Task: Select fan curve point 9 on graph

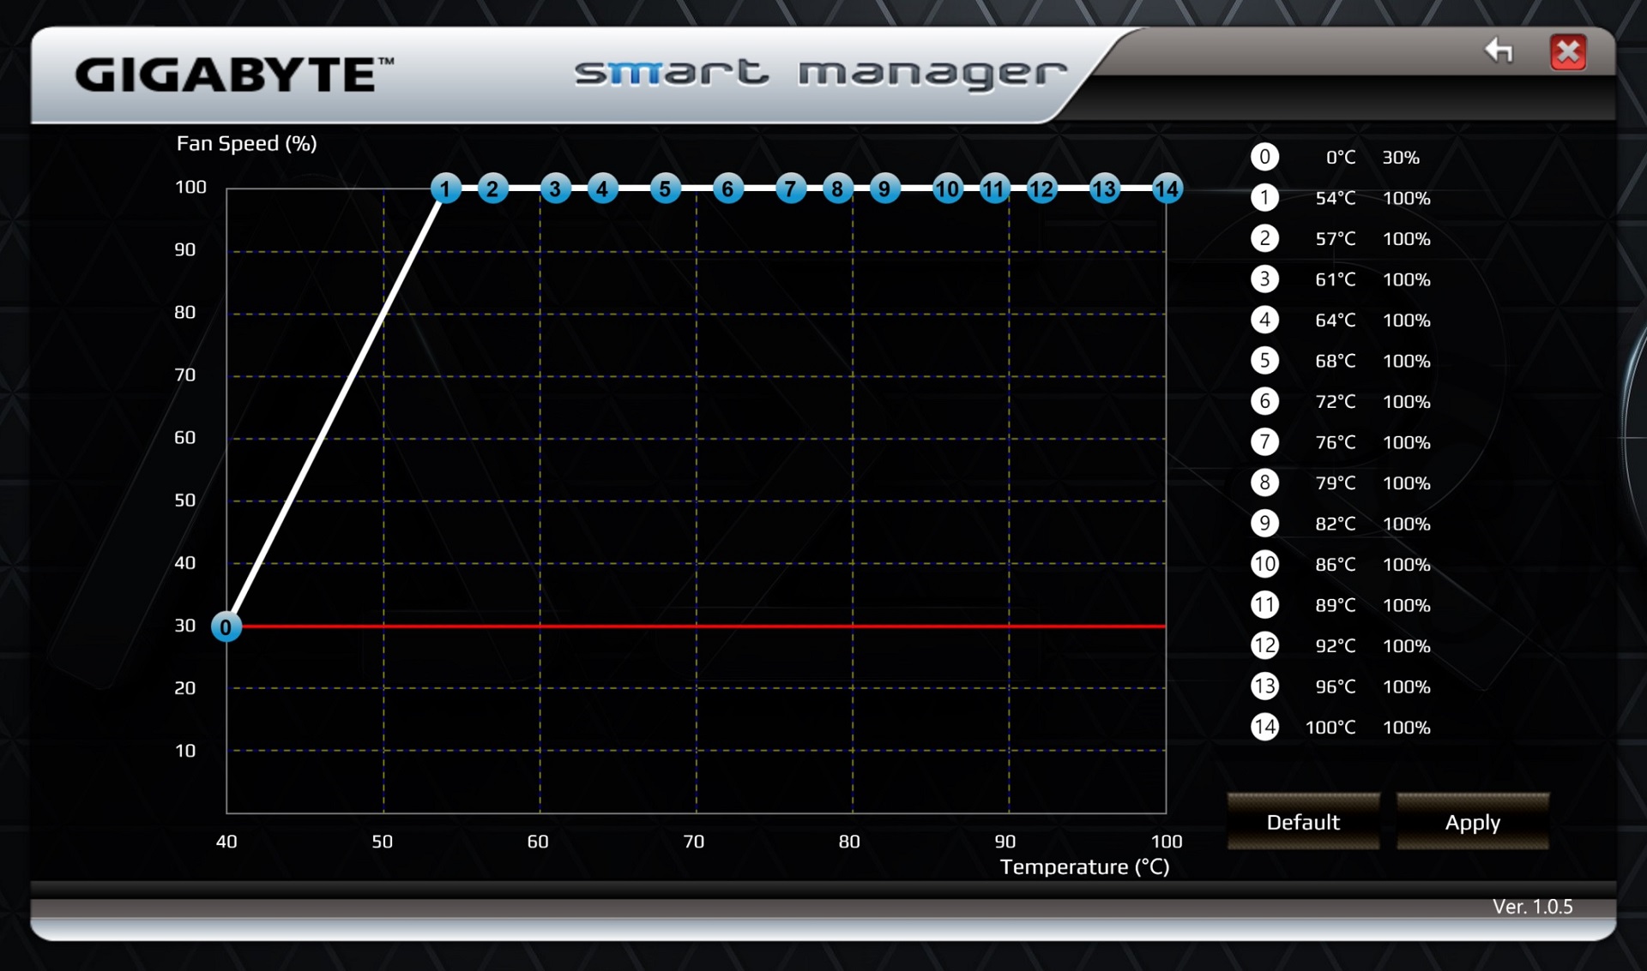Action: pyautogui.click(x=884, y=189)
